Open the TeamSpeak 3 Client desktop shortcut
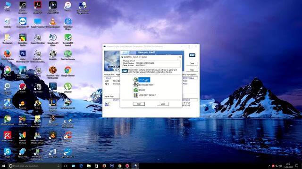This screenshot has height=169, width=302. 53,40
